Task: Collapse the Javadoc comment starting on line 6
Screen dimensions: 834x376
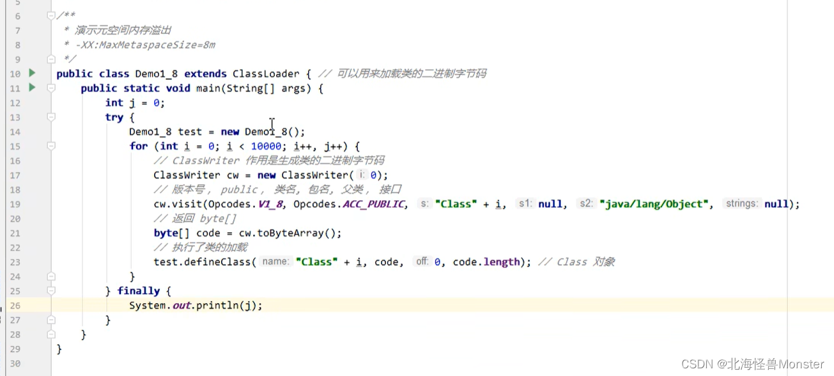Action: pos(50,15)
